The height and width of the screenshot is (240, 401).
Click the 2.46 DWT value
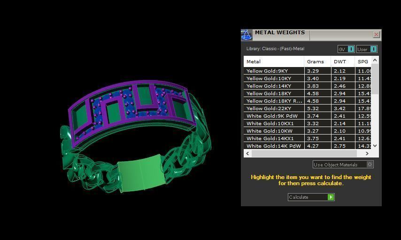pos(339,86)
